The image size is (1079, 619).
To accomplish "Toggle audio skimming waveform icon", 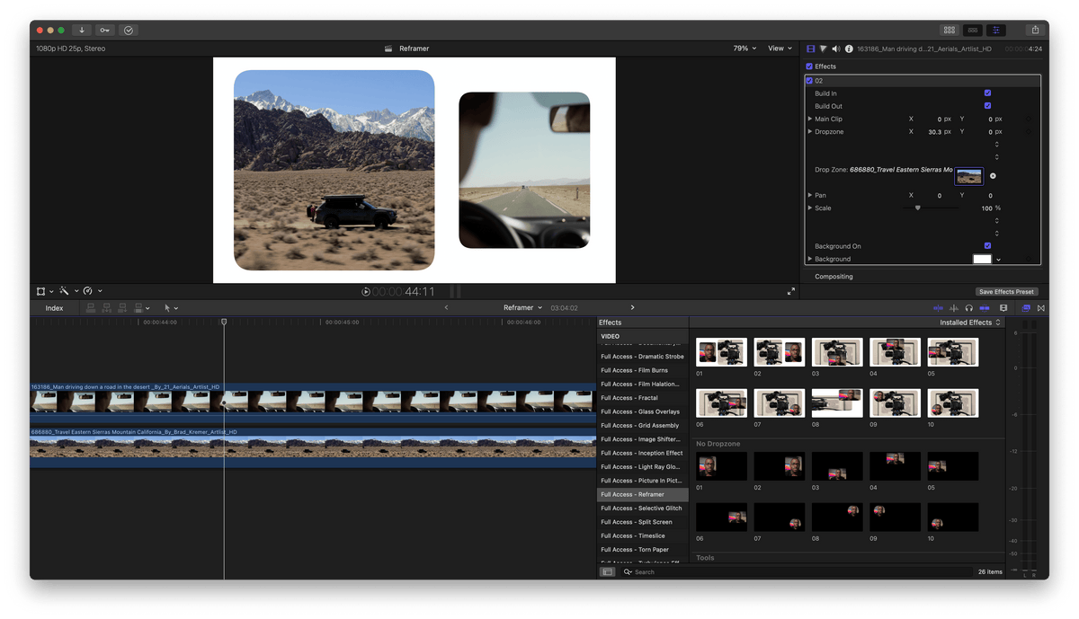I will pos(954,308).
